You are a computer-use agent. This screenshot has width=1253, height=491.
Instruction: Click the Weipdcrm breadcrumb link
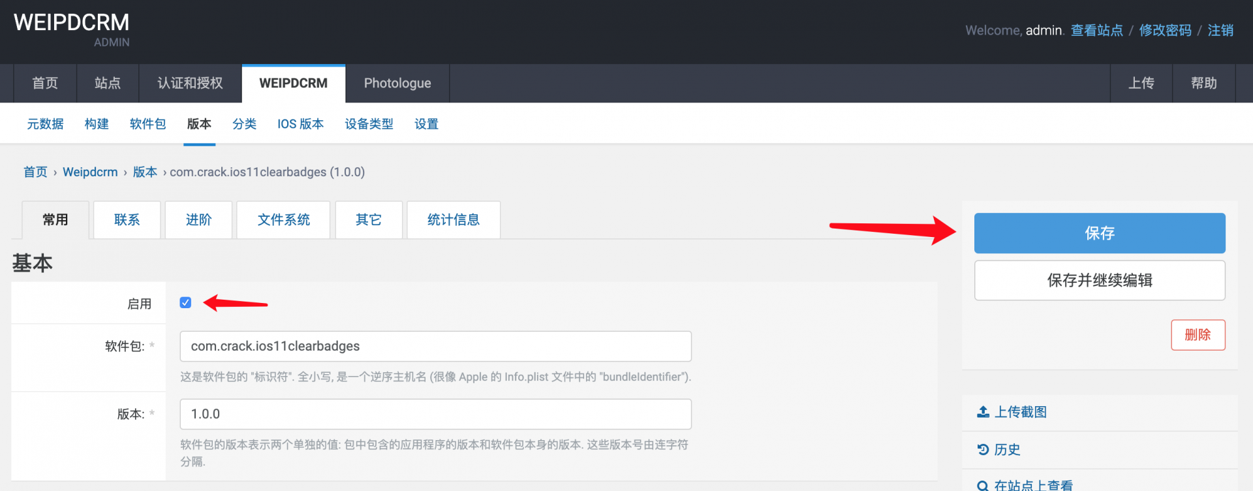90,172
